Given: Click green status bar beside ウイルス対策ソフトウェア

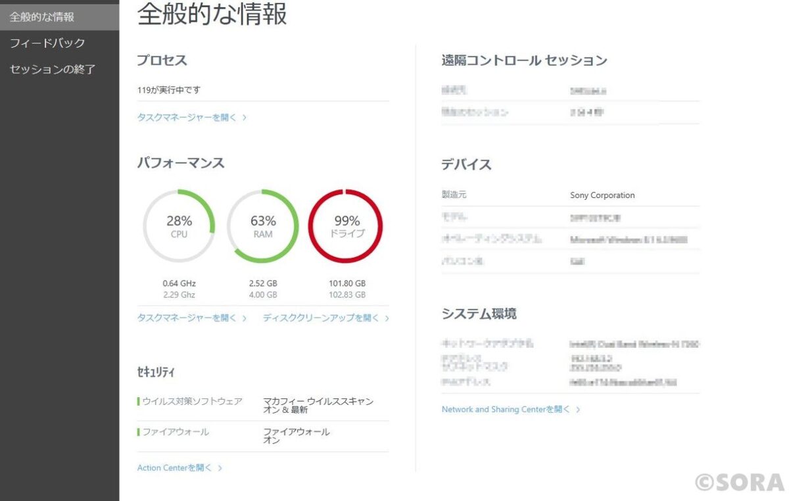Looking at the screenshot, I should (139, 401).
